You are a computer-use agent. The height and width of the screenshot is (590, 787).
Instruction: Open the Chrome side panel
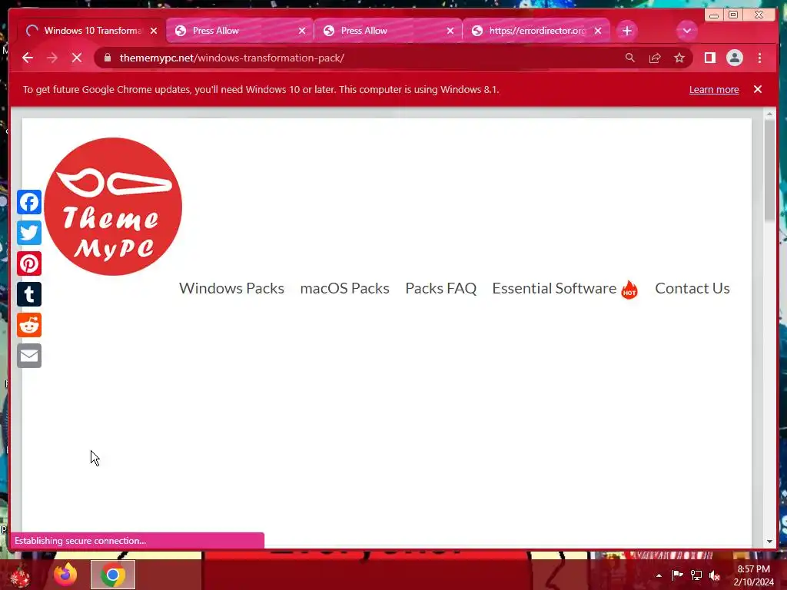(709, 58)
